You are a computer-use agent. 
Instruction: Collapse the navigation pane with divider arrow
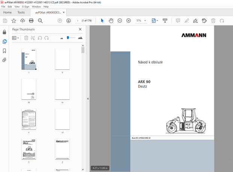click(x=88, y=99)
